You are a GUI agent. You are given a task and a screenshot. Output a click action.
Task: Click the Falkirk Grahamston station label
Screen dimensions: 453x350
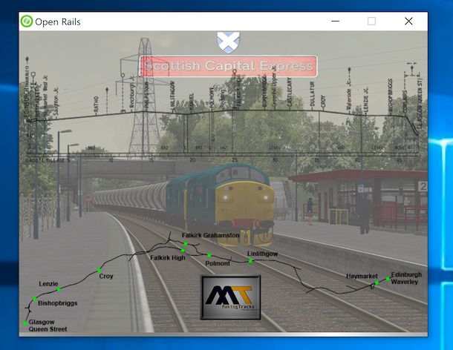[x=211, y=235]
